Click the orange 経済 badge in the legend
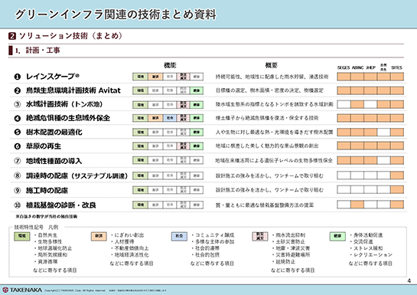417x295 pixels. pyautogui.click(x=99, y=236)
